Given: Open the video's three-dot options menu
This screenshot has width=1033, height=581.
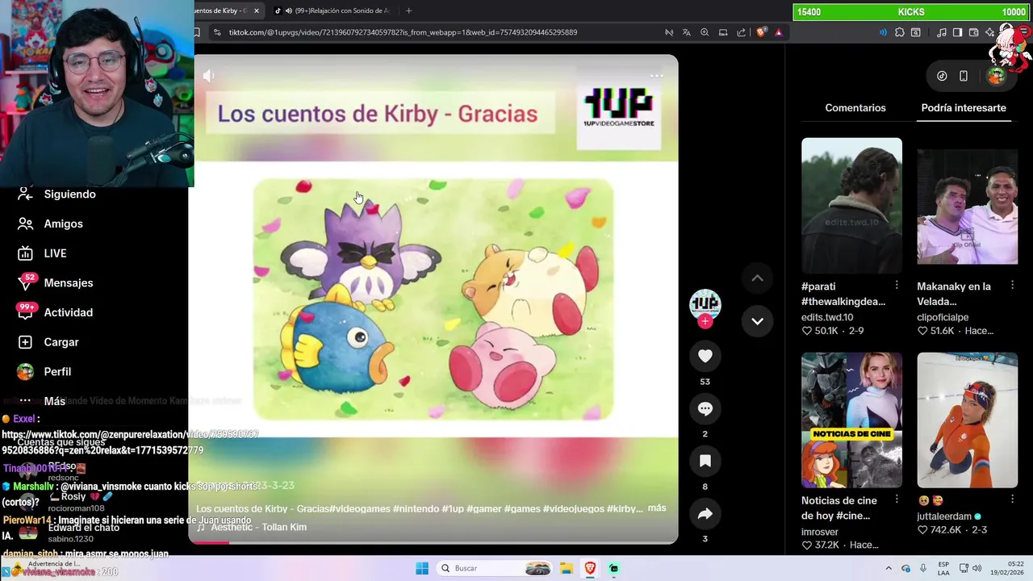Looking at the screenshot, I should [x=657, y=76].
